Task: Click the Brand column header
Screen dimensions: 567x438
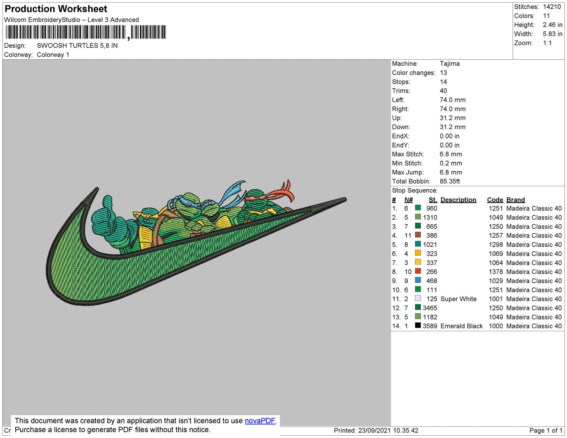Action: [515, 200]
